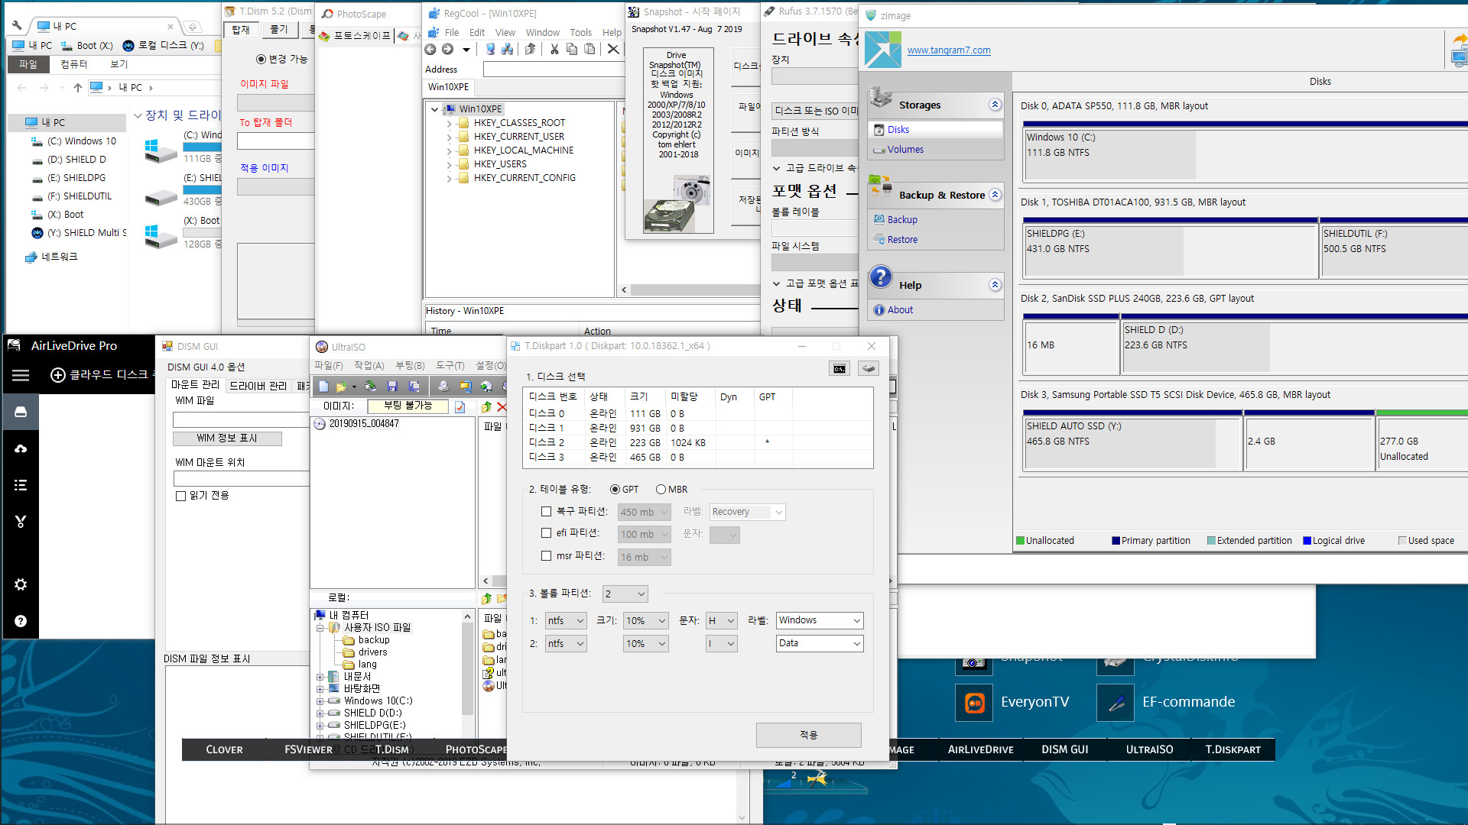Click the command prompt icon in T.Diskpart
Screen dimensions: 1468x825
click(840, 369)
